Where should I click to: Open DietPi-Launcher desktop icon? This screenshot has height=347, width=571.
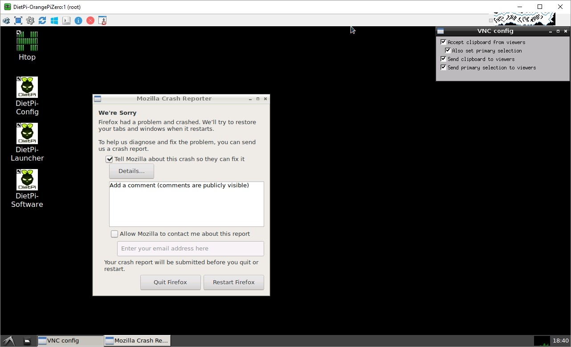click(27, 141)
